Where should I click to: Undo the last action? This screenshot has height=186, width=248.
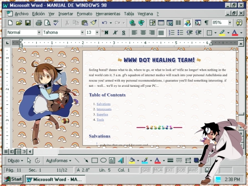point(104,23)
